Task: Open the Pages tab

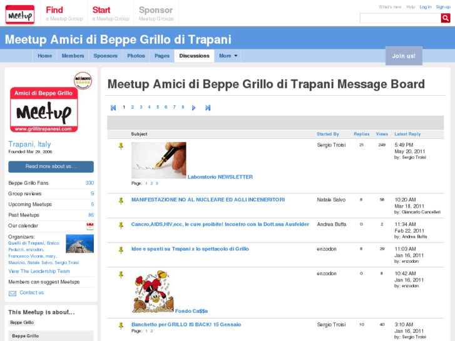Action: (x=162, y=56)
